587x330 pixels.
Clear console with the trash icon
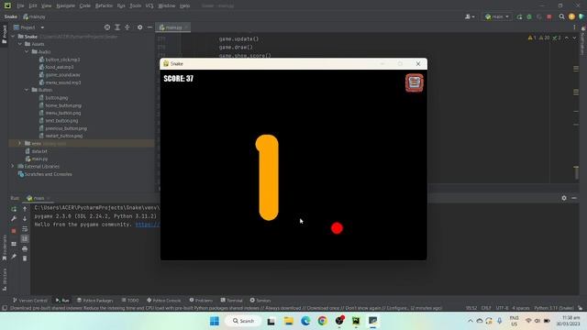(x=25, y=258)
